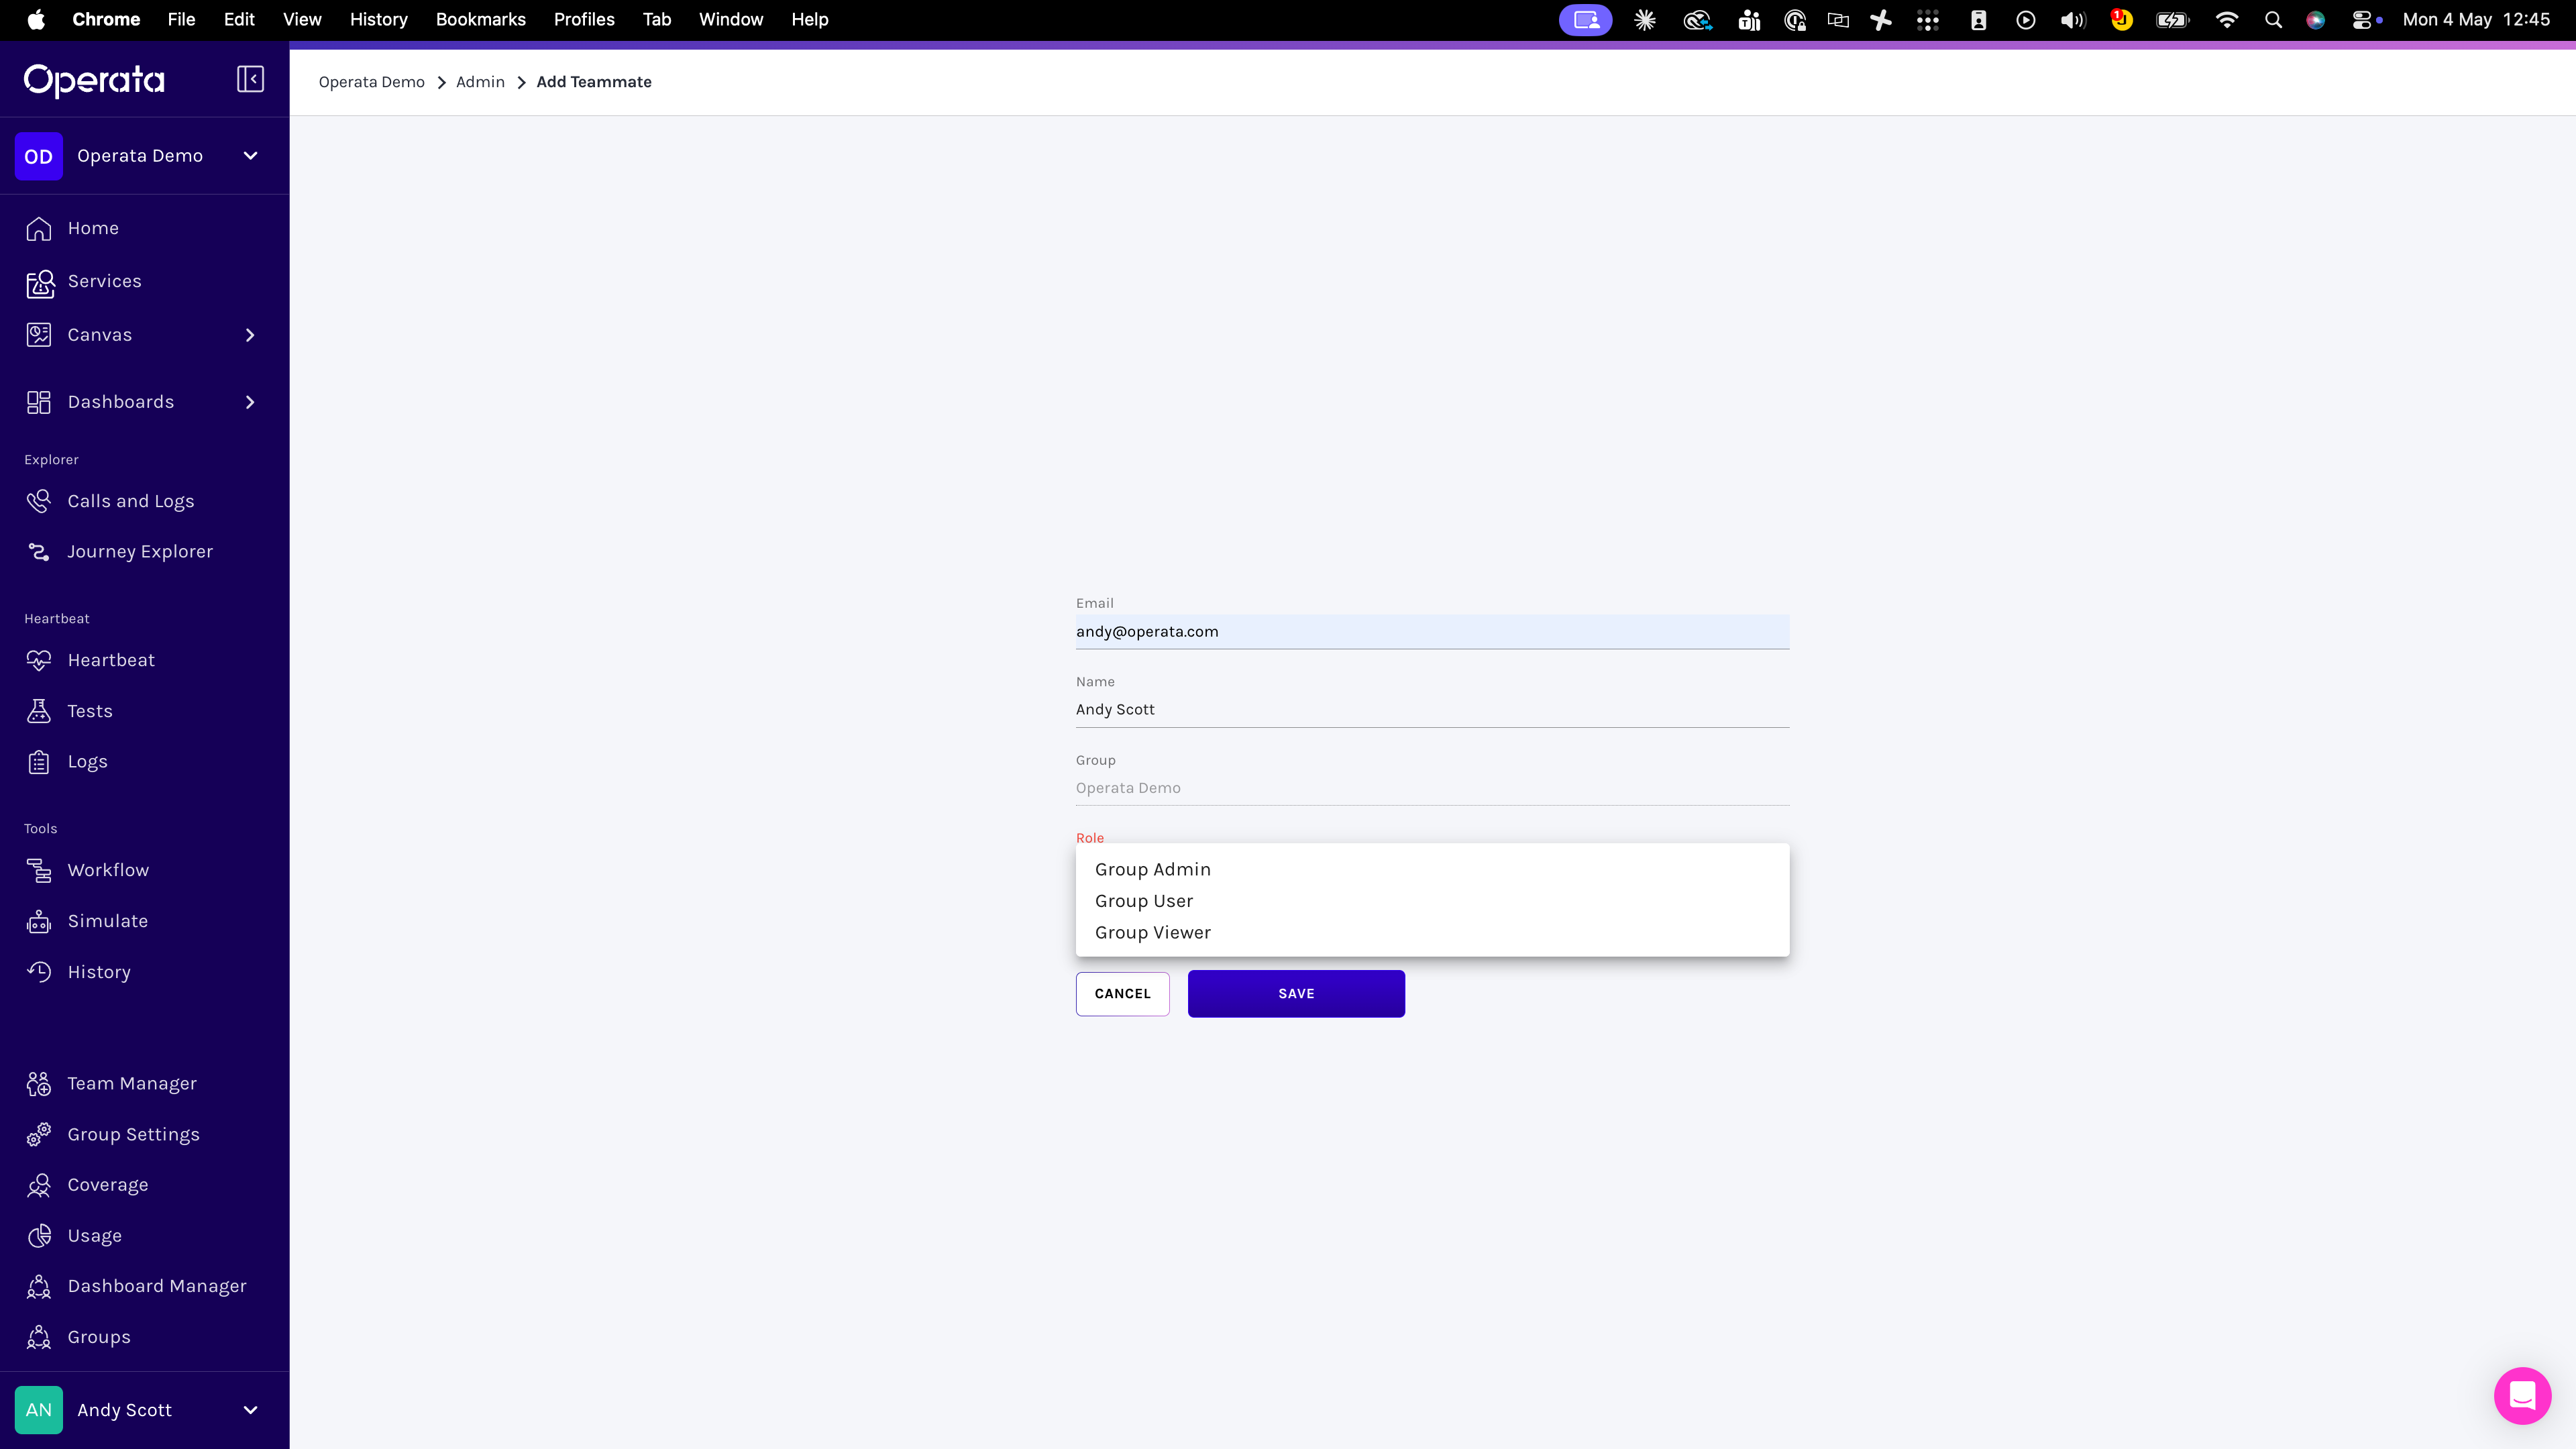The width and height of the screenshot is (2576, 1449).
Task: Expand the Dashboards submenu arrow
Action: pos(250,402)
